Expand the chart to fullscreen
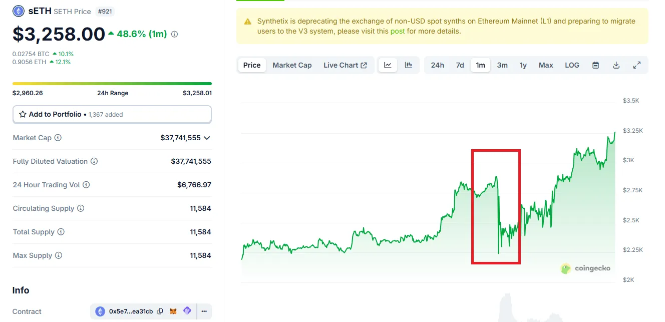The height and width of the screenshot is (322, 665). (637, 65)
